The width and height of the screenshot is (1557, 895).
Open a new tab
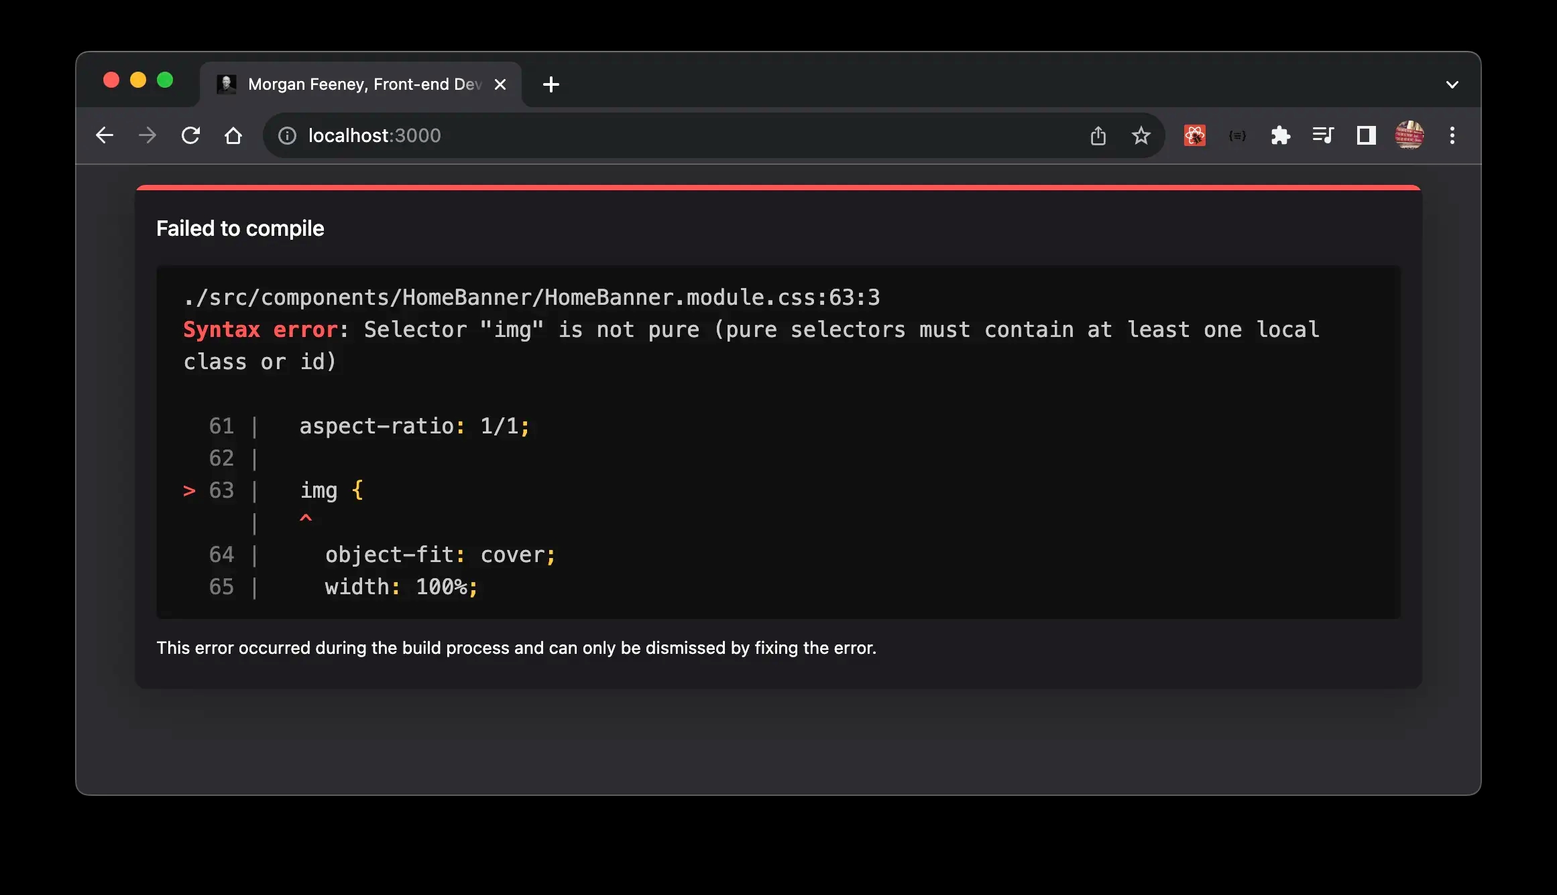(551, 84)
